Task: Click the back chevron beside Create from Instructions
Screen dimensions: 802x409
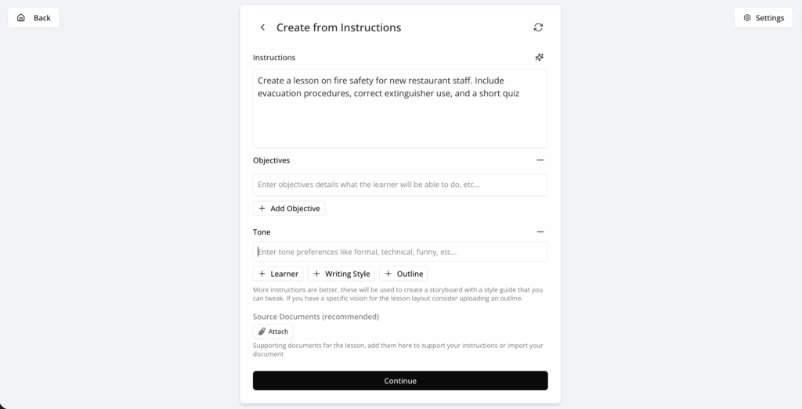Action: pyautogui.click(x=262, y=27)
